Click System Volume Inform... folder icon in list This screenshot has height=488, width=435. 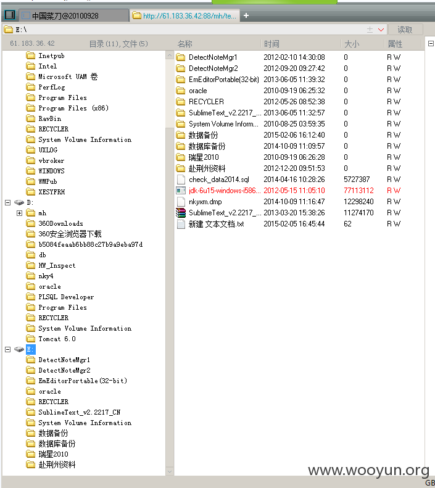tap(180, 124)
